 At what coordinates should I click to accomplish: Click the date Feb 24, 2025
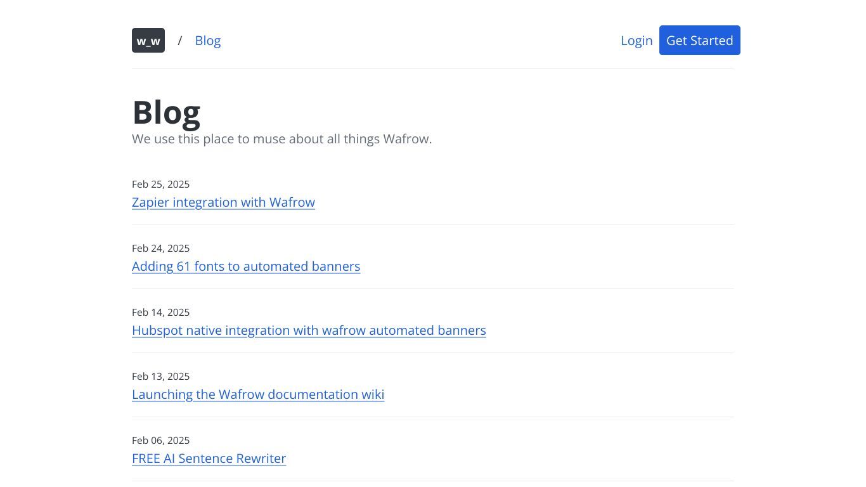click(x=160, y=249)
